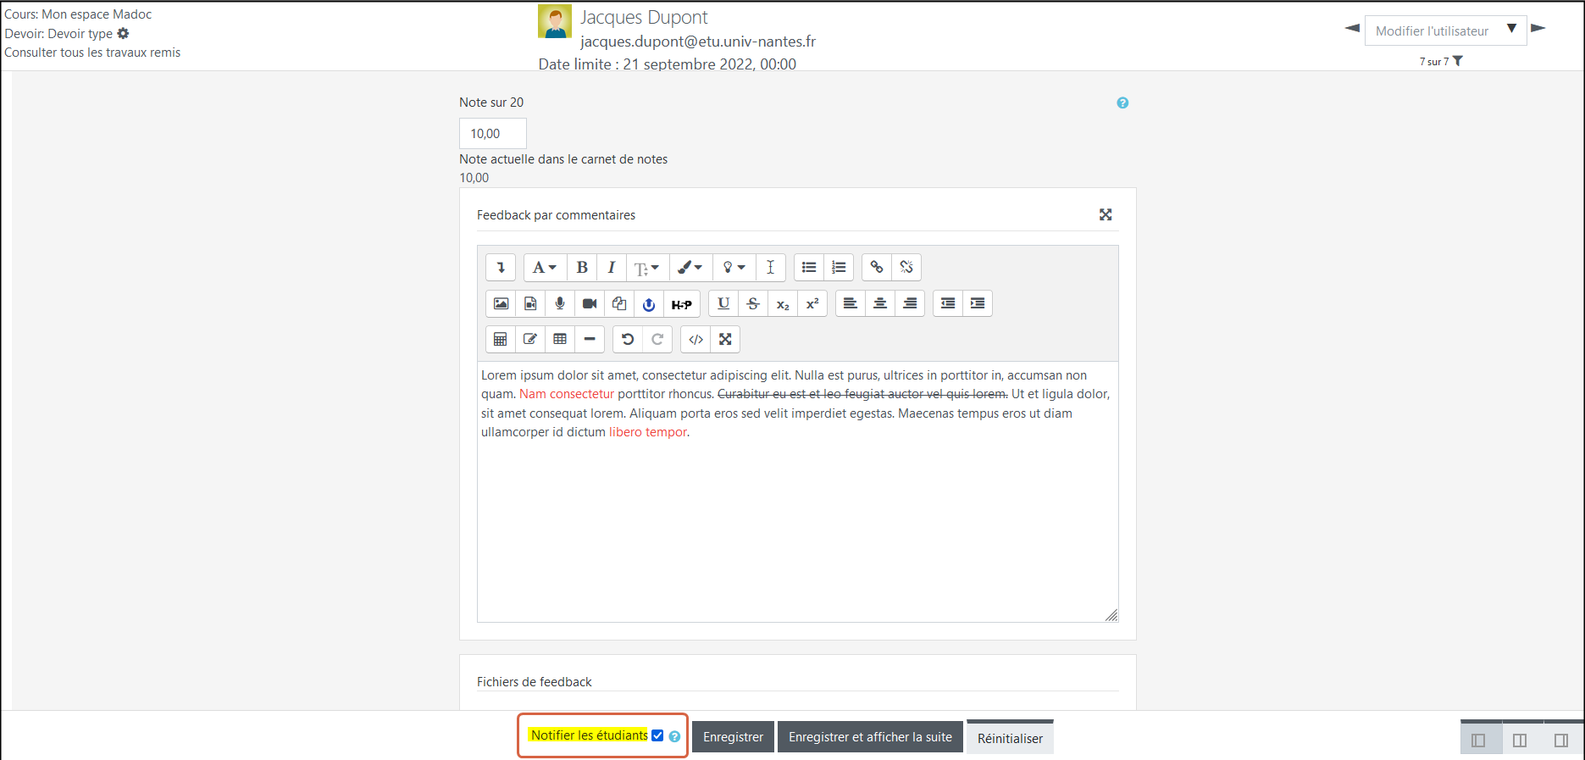Open the equation editor calculator icon

(501, 340)
